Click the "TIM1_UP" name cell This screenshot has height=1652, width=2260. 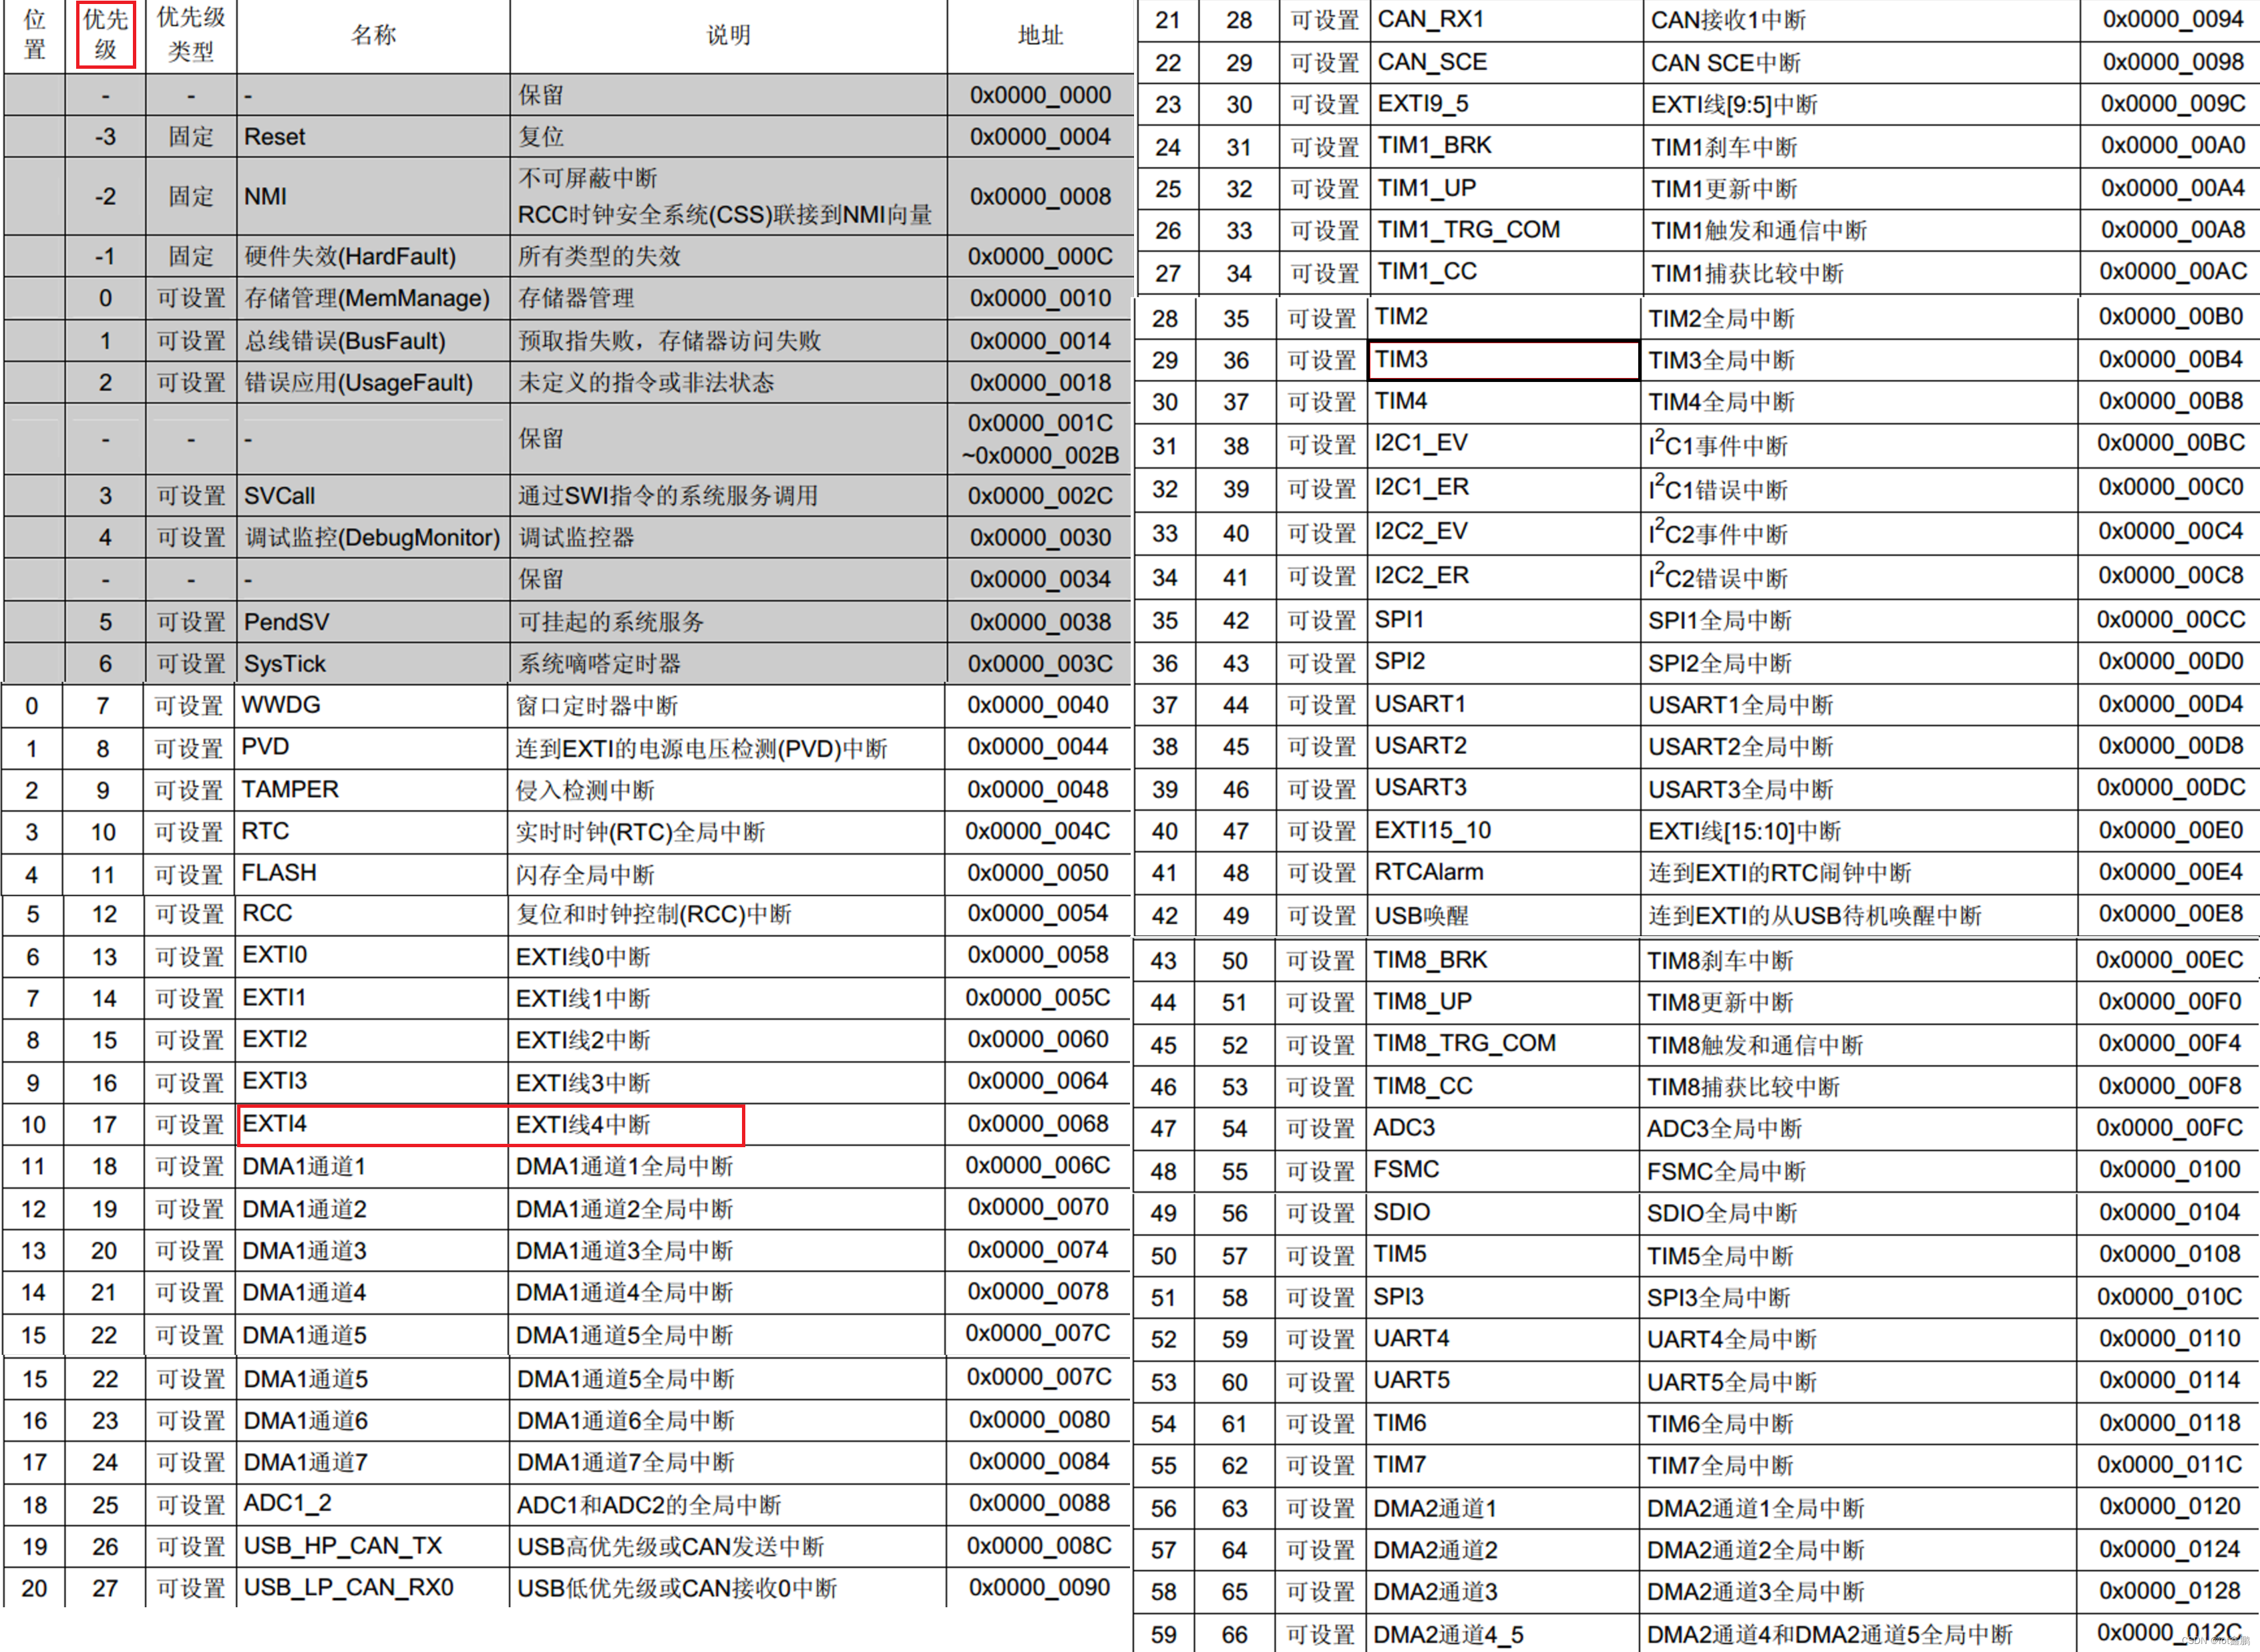point(1506,189)
